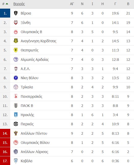Click the Αναγέννηση Καρδίτσας team badge
The image size is (134, 165).
tap(16, 41)
